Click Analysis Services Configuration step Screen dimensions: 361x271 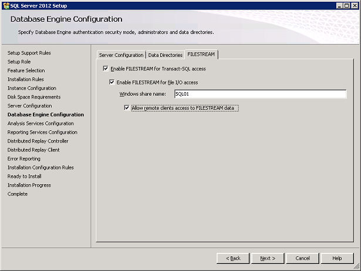click(x=41, y=123)
